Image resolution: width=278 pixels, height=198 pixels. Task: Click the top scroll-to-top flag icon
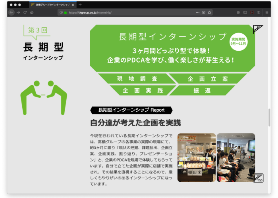click(259, 178)
